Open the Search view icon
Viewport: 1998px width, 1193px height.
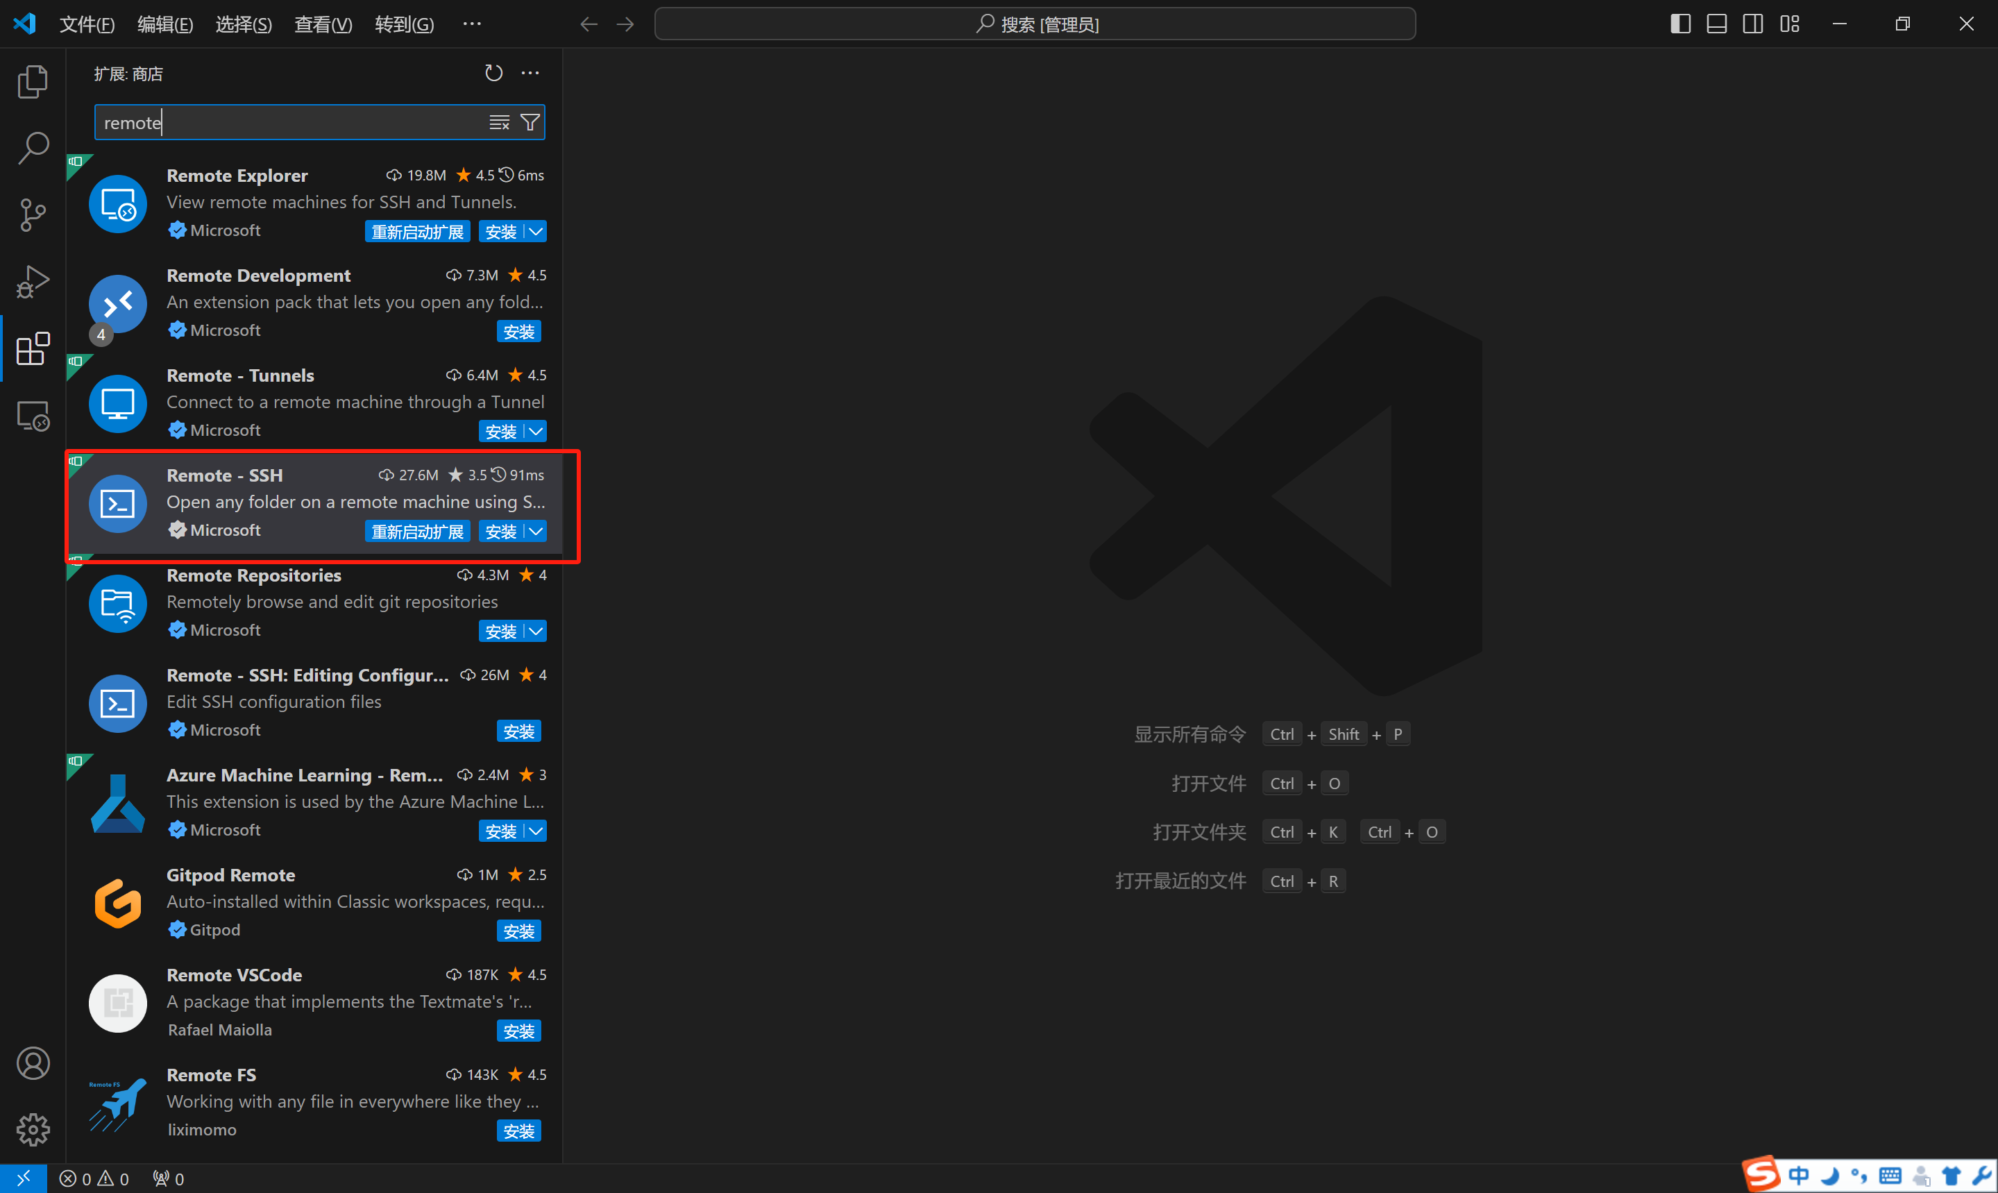[33, 148]
